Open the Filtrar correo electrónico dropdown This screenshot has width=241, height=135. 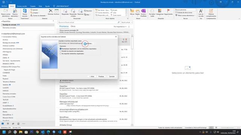point(185,15)
